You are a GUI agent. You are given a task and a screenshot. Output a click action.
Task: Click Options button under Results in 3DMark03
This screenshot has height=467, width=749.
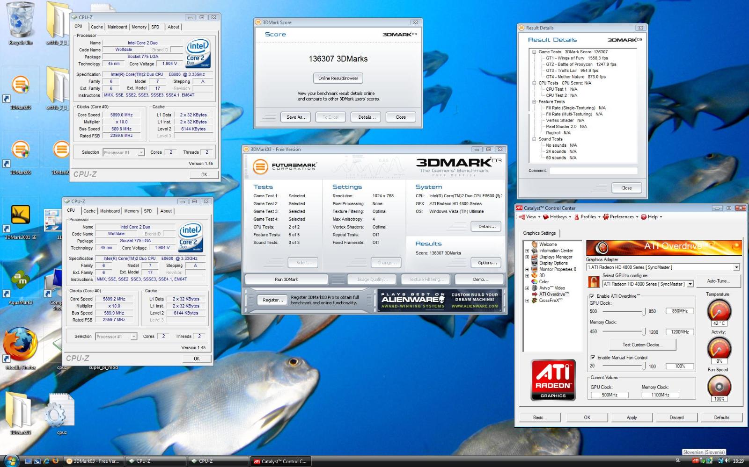coord(487,263)
